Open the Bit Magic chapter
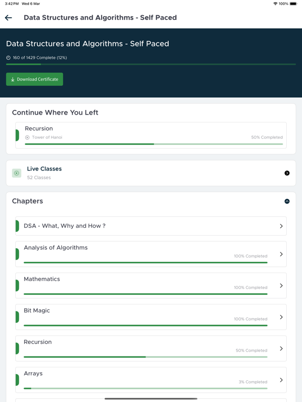The width and height of the screenshot is (302, 402). click(x=151, y=317)
